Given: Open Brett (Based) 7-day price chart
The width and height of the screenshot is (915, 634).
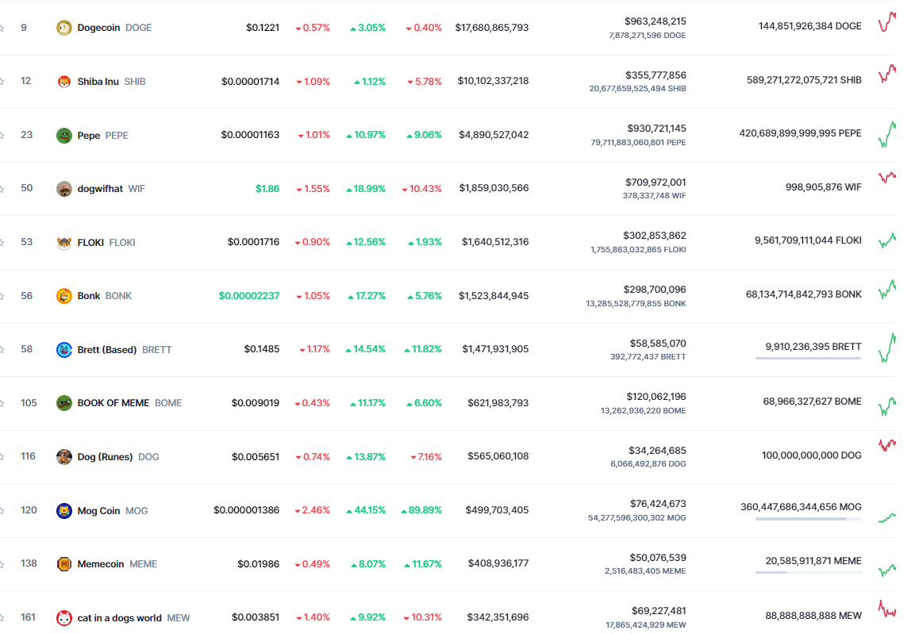Looking at the screenshot, I should 887,348.
